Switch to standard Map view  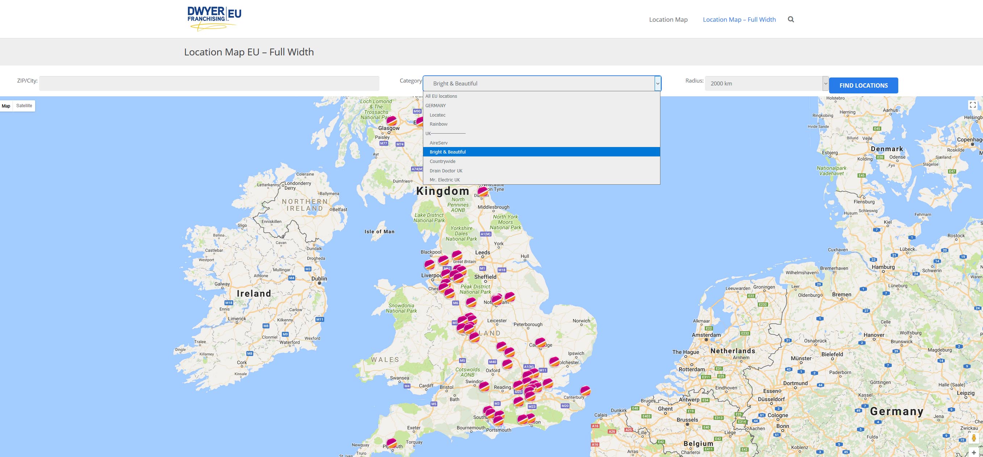point(6,106)
